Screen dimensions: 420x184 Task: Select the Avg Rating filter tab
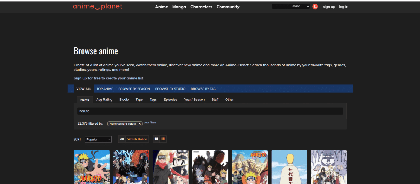point(104,99)
